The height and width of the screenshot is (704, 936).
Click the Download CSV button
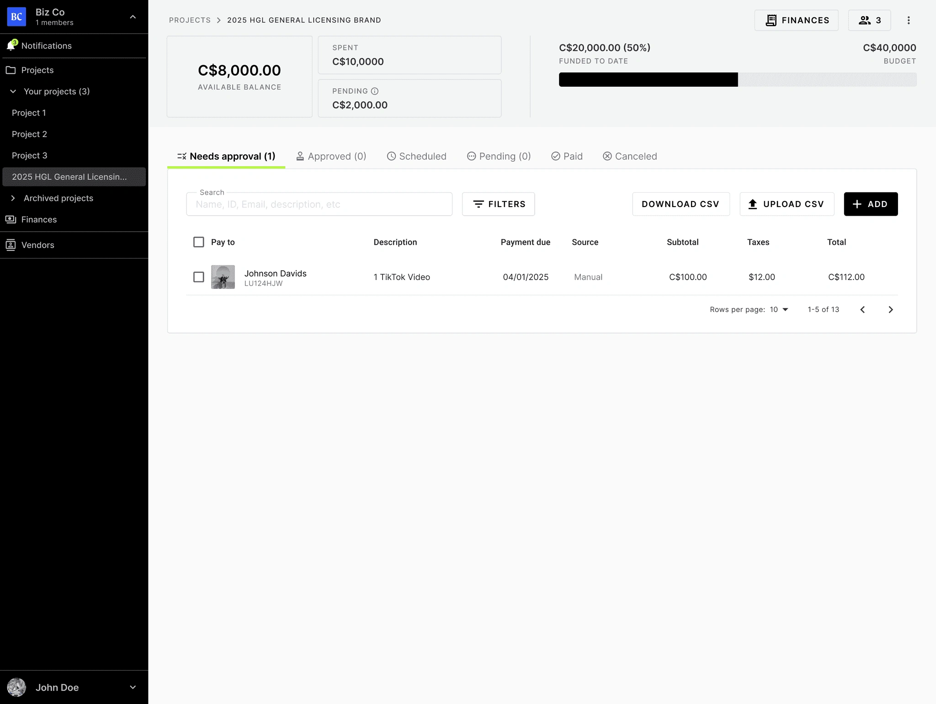click(x=681, y=204)
